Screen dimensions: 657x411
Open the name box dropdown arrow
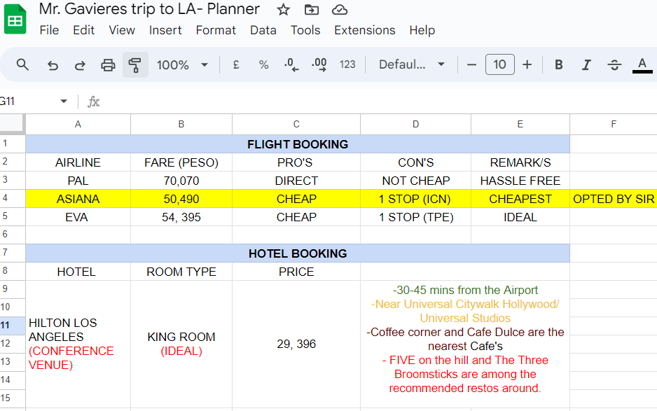coord(64,102)
